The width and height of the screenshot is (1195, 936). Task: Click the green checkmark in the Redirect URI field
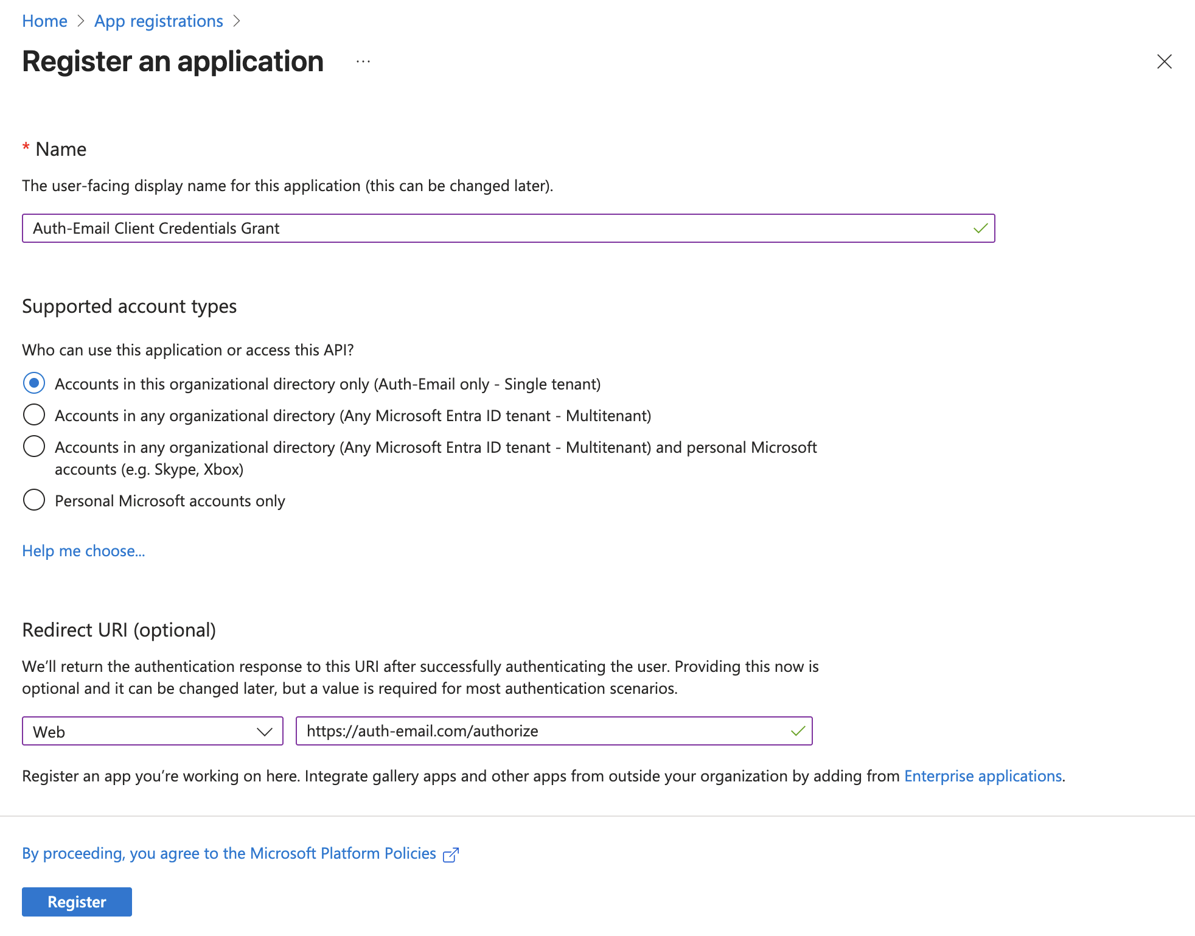(x=797, y=731)
